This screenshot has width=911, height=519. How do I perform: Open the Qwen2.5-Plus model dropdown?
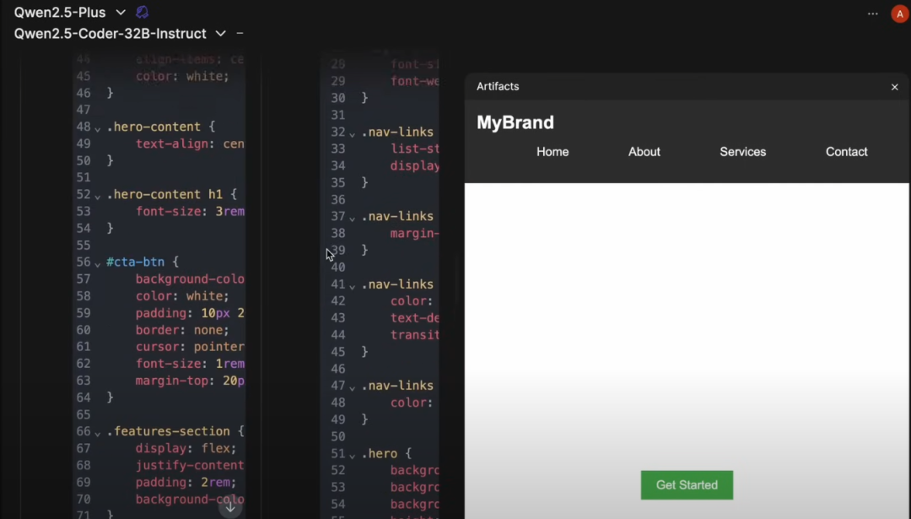click(x=121, y=13)
